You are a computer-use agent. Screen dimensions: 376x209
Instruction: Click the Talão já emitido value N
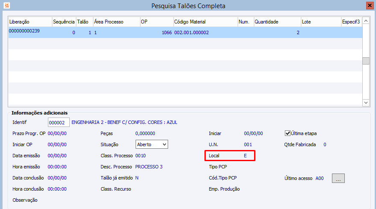tap(137, 178)
